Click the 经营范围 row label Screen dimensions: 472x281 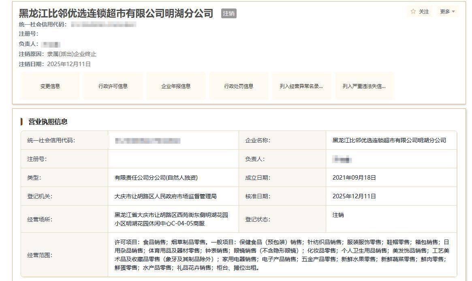click(40, 255)
